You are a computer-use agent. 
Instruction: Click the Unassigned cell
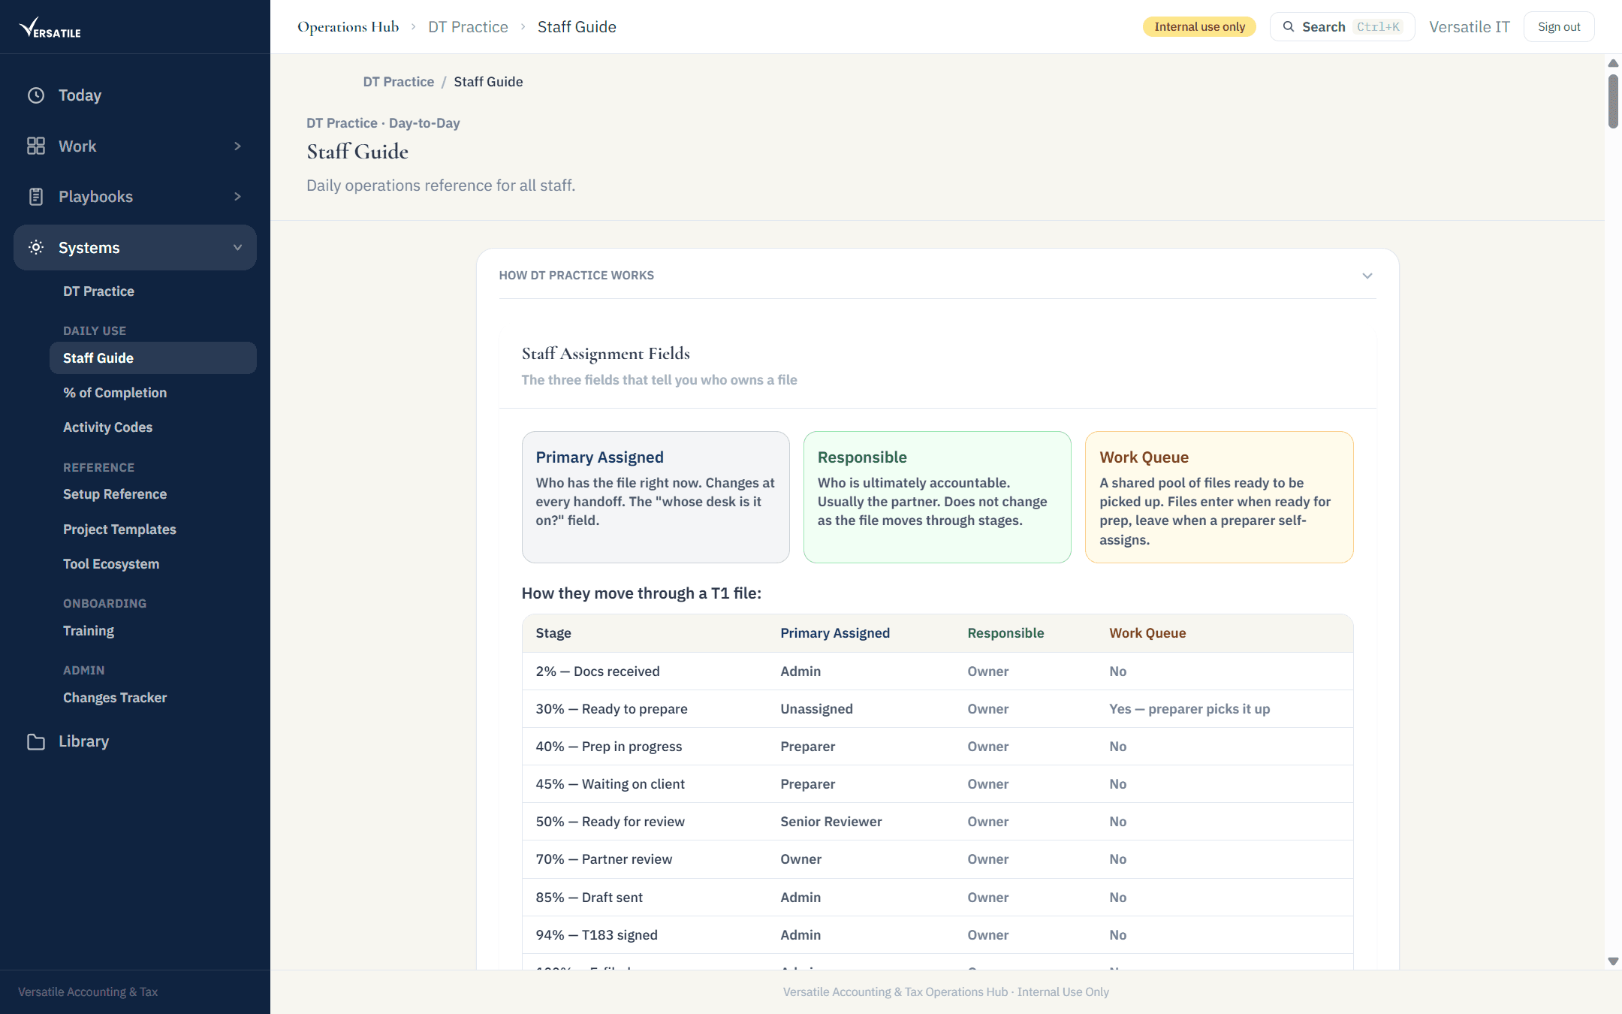[x=816, y=709]
